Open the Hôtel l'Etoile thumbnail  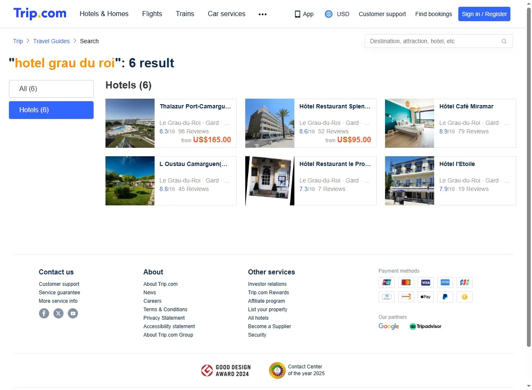(x=410, y=181)
